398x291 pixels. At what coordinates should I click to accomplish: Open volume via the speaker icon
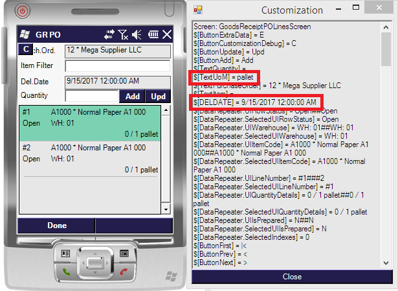pos(137,34)
